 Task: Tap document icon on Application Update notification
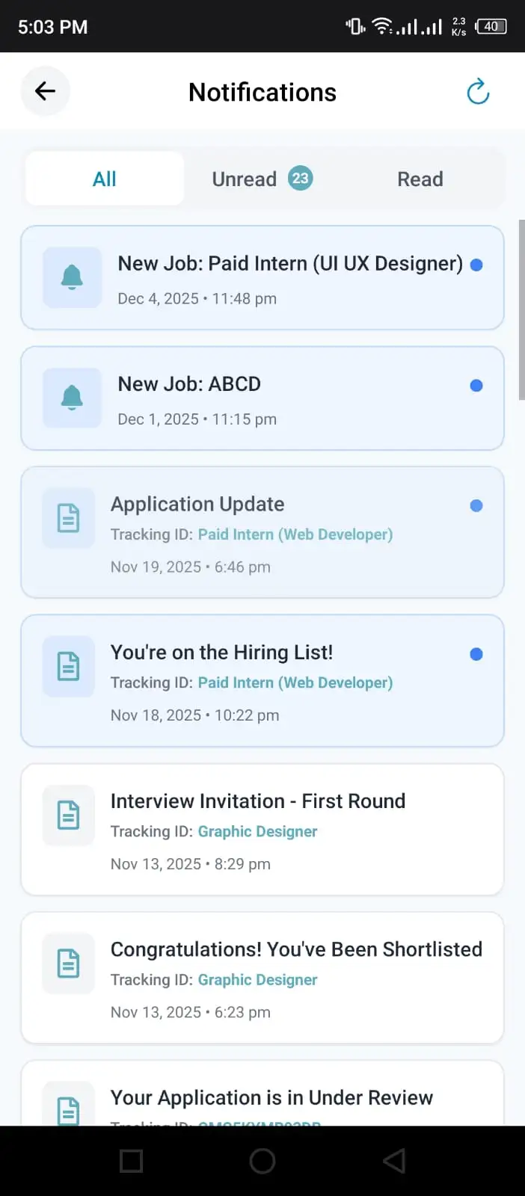pyautogui.click(x=69, y=518)
